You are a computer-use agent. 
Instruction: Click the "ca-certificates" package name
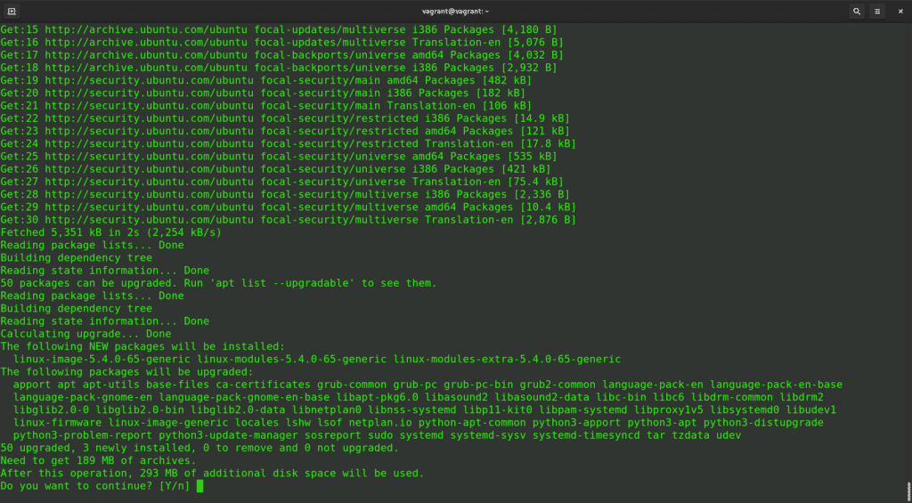click(x=263, y=385)
